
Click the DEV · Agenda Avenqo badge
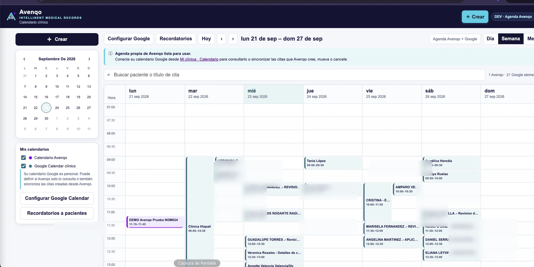click(x=513, y=17)
